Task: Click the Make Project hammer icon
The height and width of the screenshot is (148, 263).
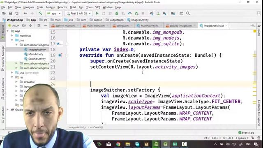Action: coord(40,13)
